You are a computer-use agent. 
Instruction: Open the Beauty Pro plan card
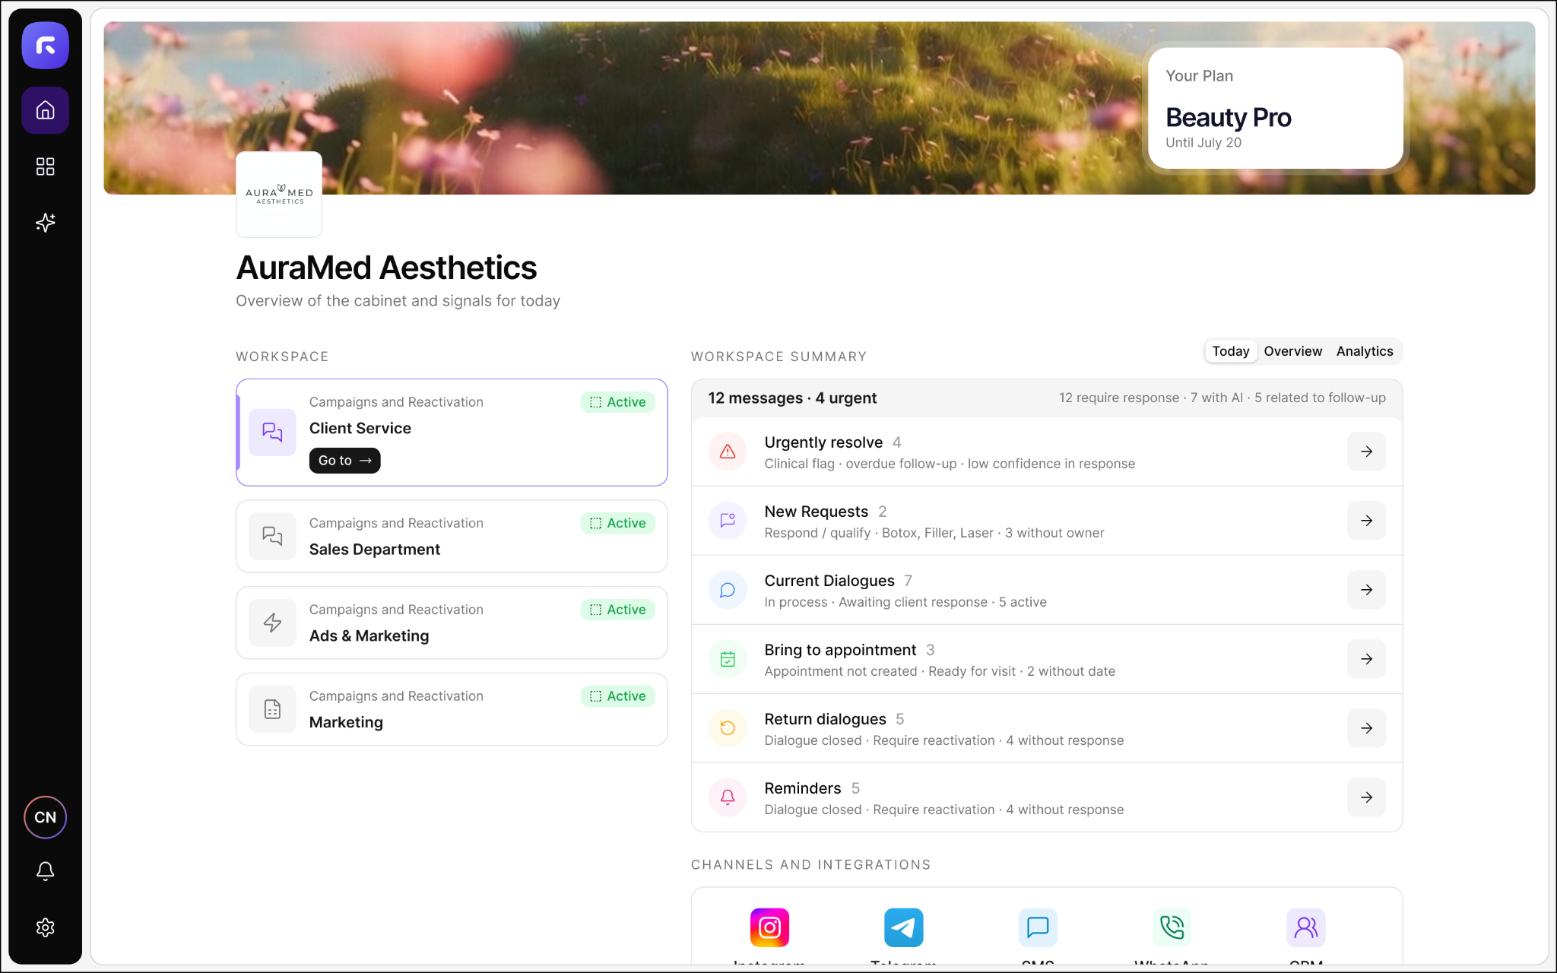coord(1275,109)
